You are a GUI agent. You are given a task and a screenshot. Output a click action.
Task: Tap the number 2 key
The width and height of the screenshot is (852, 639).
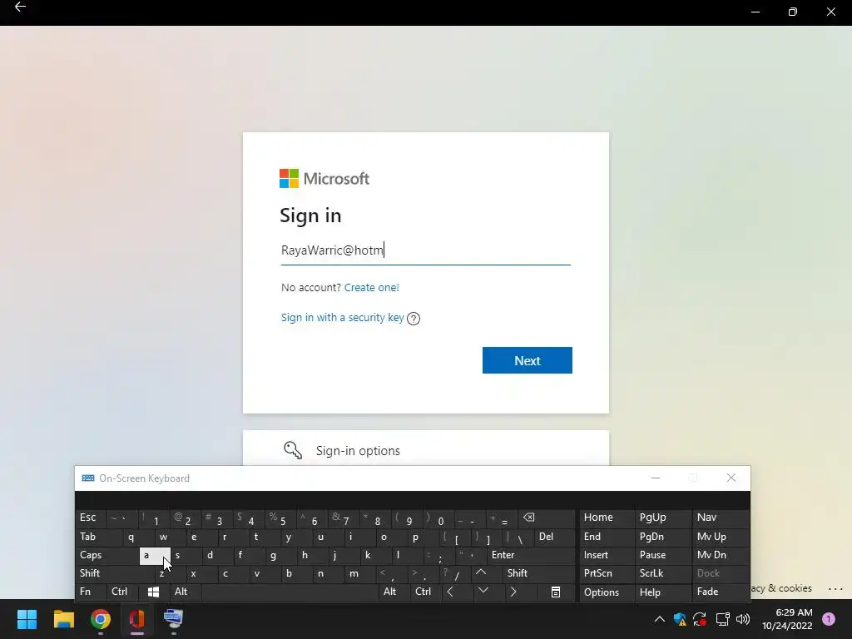pyautogui.click(x=186, y=518)
